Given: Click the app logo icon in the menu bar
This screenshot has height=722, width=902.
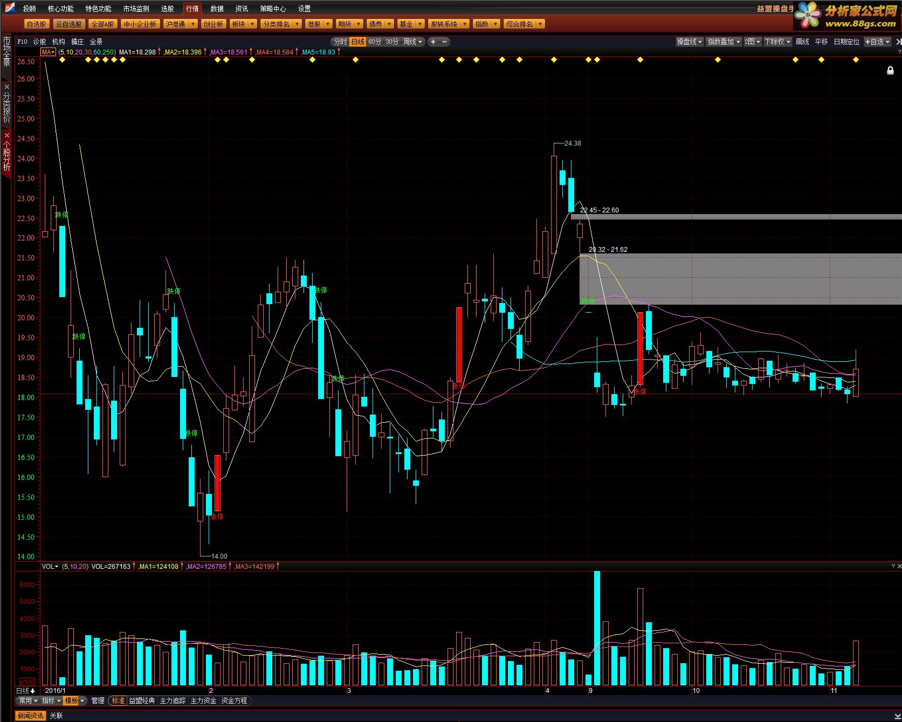Looking at the screenshot, I should [10, 7].
